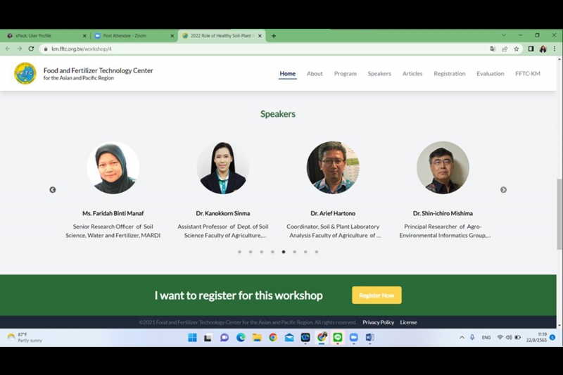Click the previous speakers carousel arrow
Image resolution: width=563 pixels, height=375 pixels.
tap(52, 190)
